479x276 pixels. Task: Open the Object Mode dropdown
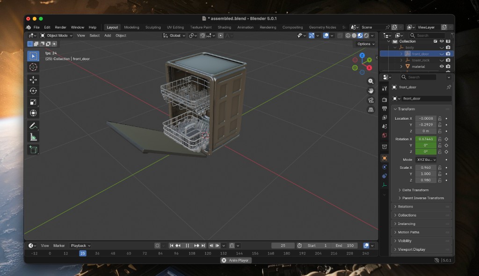pyautogui.click(x=57, y=36)
